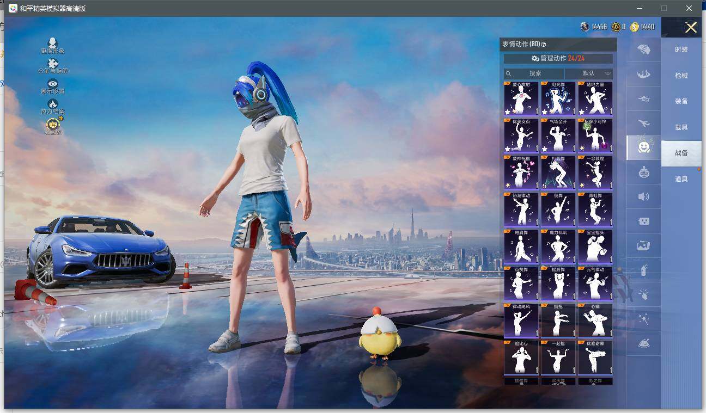Click the emulator app icon in title bar
Screen dimensions: 706x413
point(13,8)
